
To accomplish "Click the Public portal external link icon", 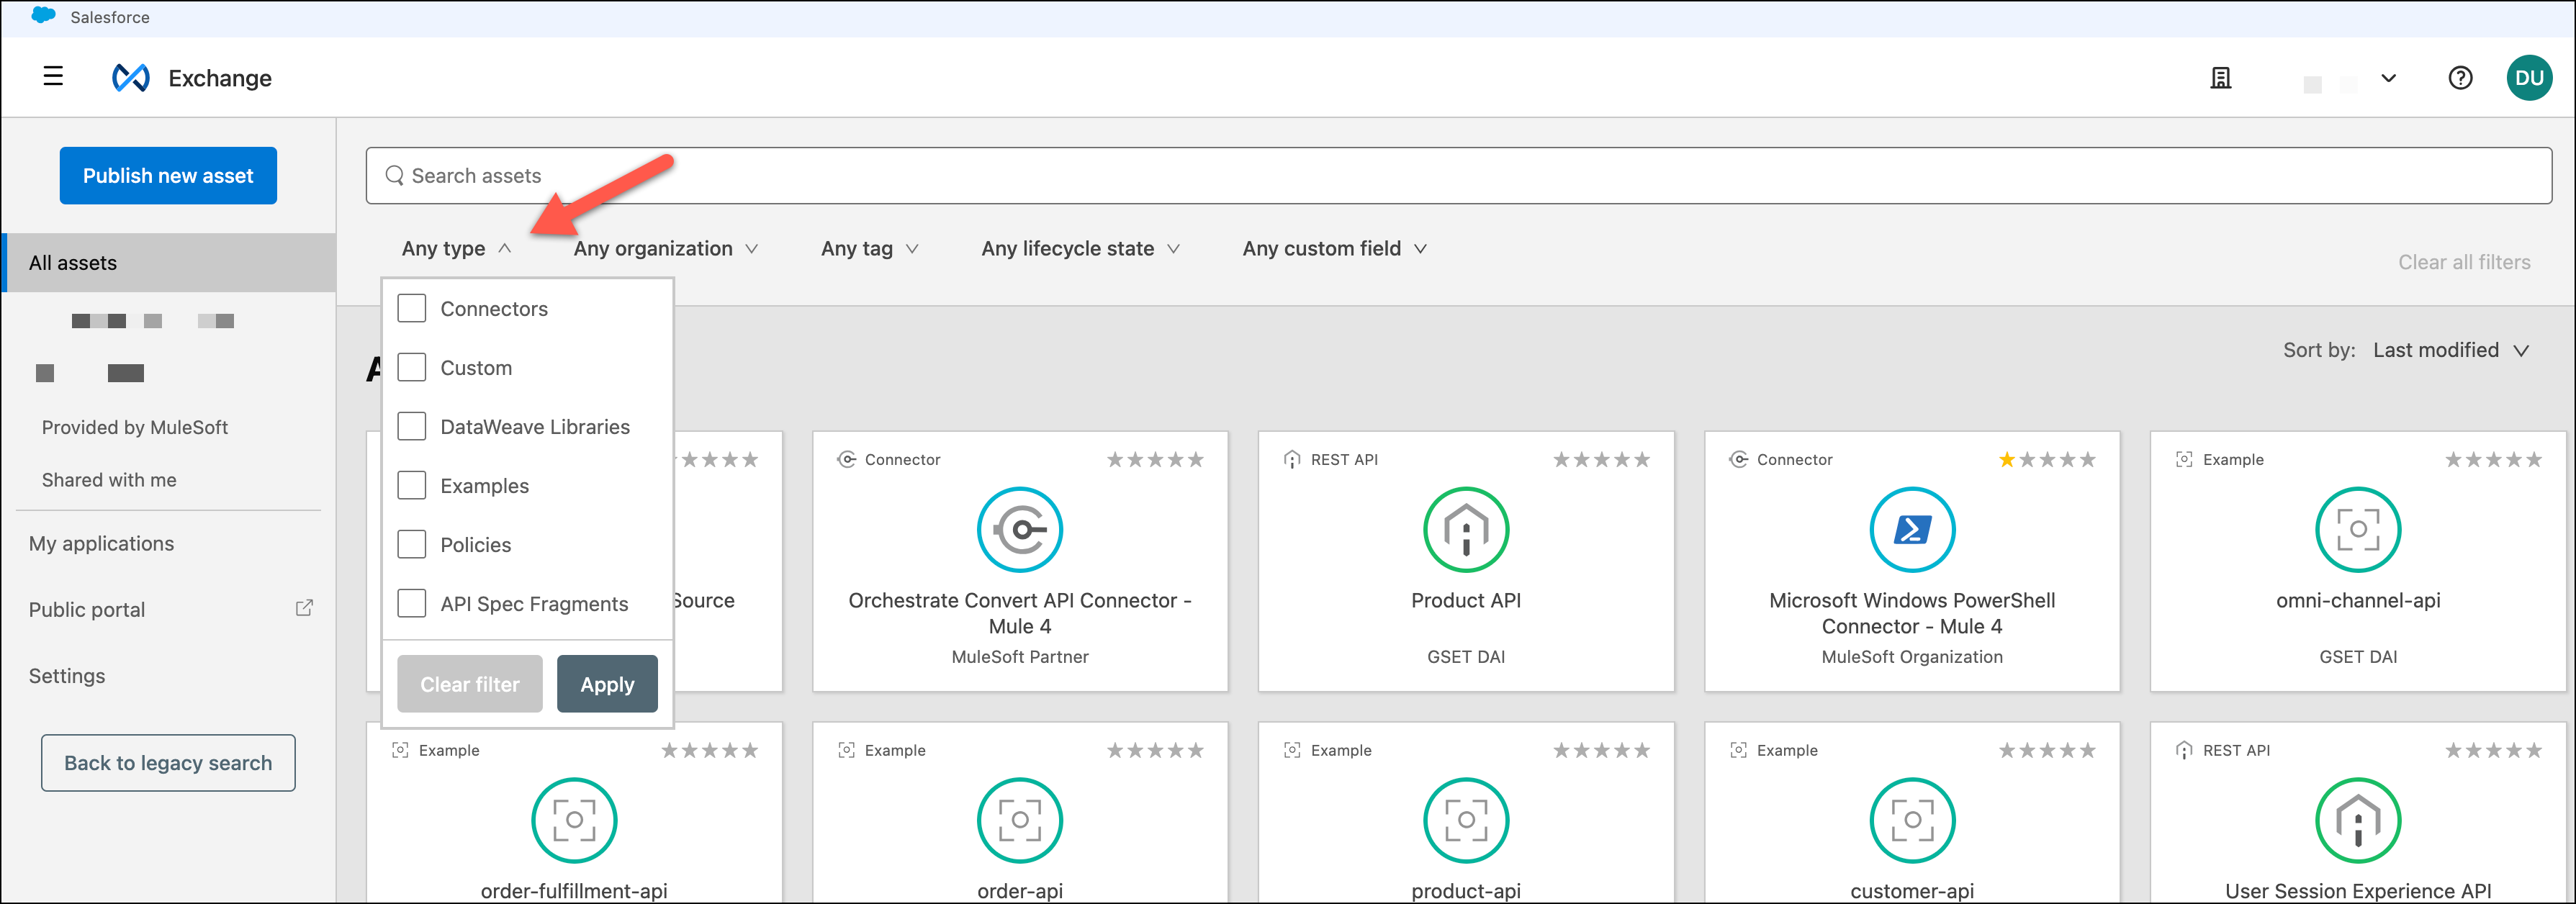I will click(304, 608).
